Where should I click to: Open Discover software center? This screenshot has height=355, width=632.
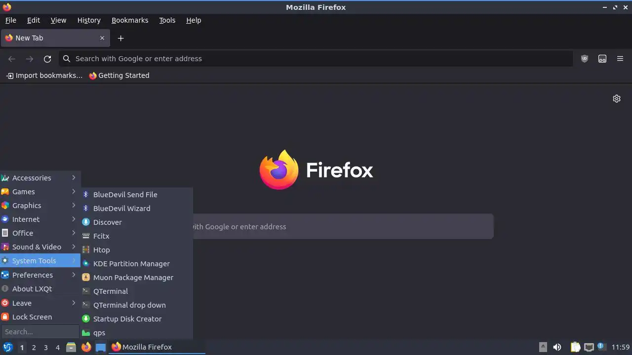tap(137, 222)
